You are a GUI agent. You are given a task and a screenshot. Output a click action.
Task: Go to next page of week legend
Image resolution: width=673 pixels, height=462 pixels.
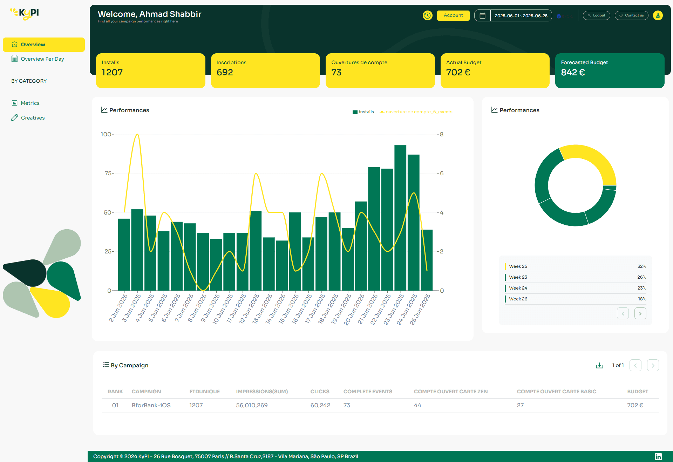pyautogui.click(x=640, y=313)
